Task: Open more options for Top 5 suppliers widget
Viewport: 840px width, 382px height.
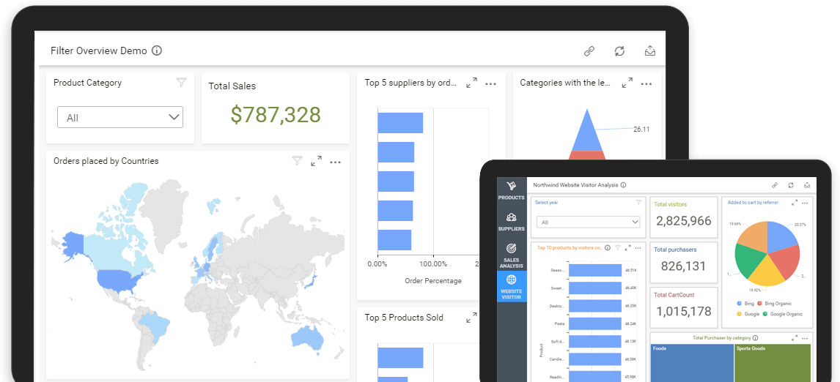Action: 490,83
